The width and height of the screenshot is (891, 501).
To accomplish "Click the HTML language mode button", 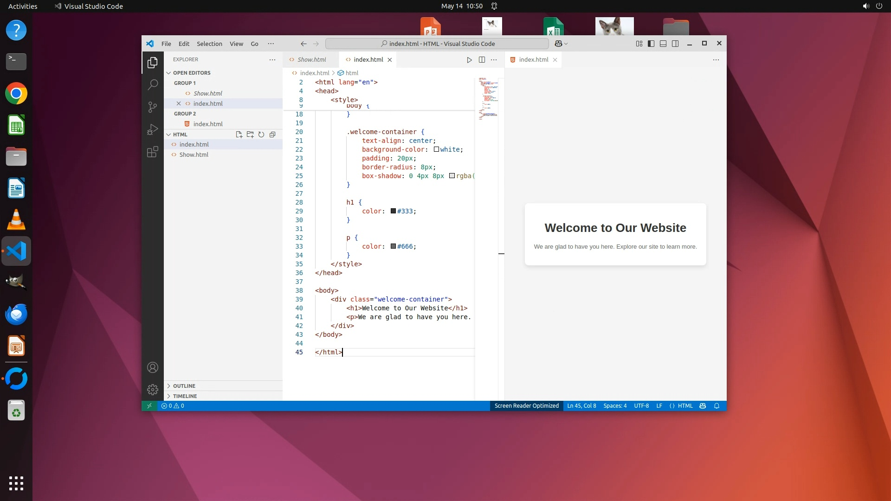I will point(685,406).
